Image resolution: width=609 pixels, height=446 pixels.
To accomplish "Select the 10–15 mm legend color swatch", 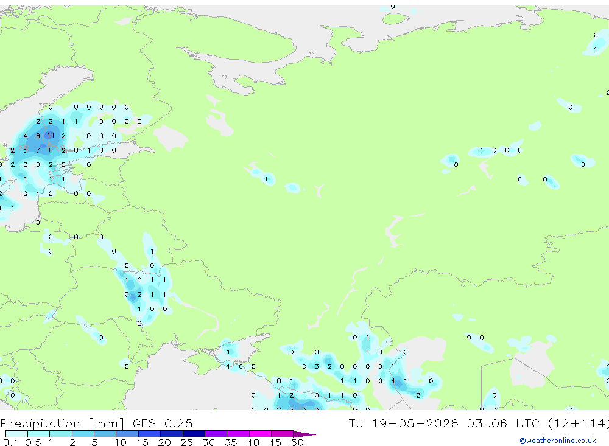I will click(127, 434).
